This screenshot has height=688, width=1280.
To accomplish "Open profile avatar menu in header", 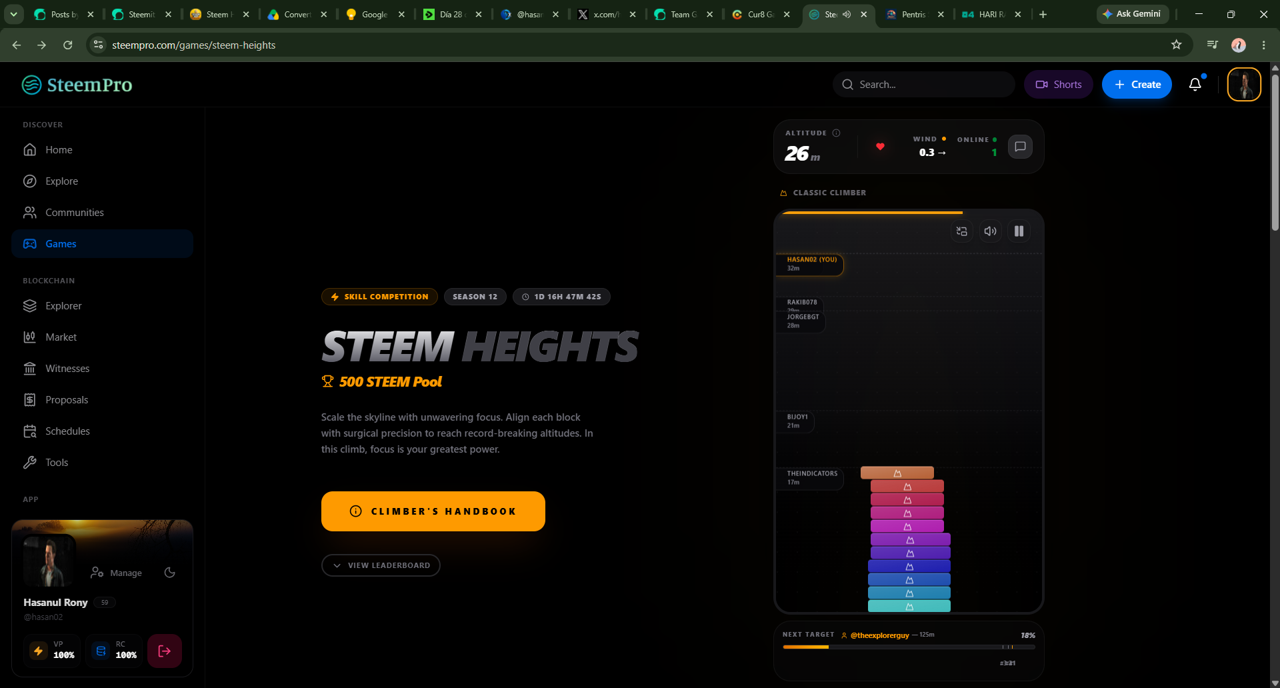I will (x=1244, y=85).
